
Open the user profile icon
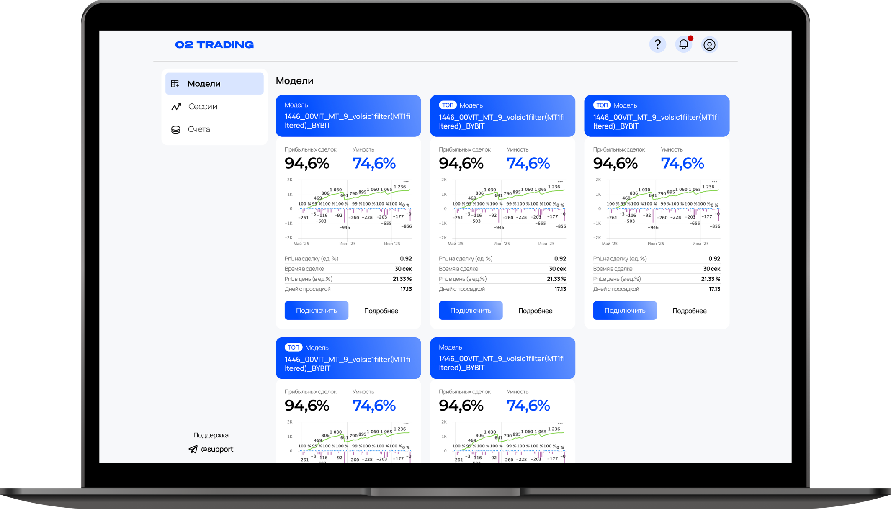[709, 45]
